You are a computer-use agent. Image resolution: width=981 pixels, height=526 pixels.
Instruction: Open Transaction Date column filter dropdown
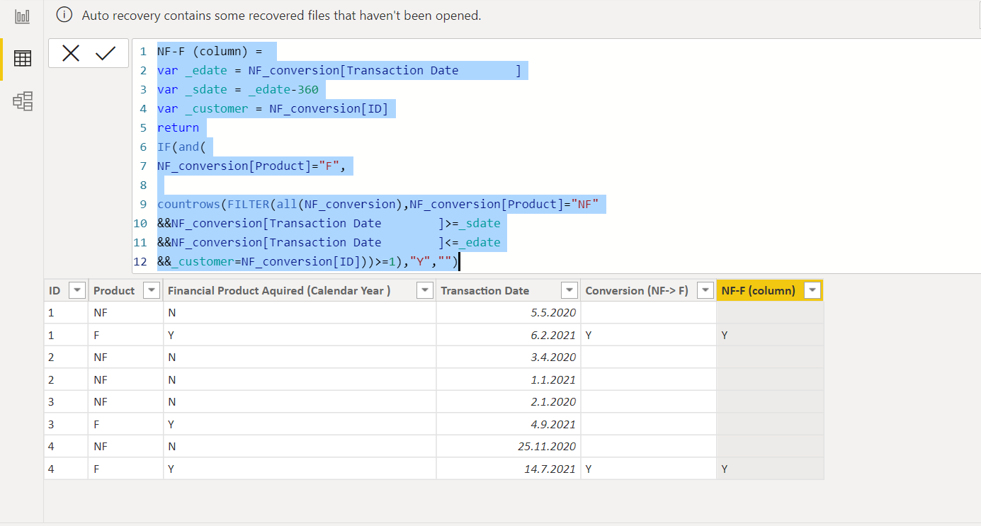click(x=569, y=290)
